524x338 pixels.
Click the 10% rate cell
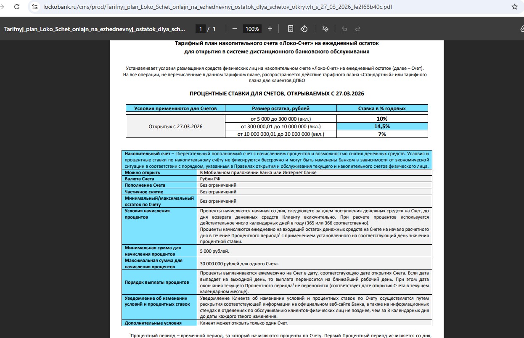(x=382, y=119)
